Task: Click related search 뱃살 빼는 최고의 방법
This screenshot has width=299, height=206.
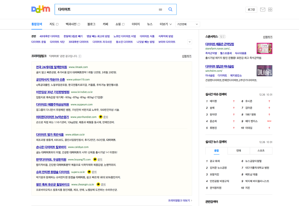Action: [98, 36]
